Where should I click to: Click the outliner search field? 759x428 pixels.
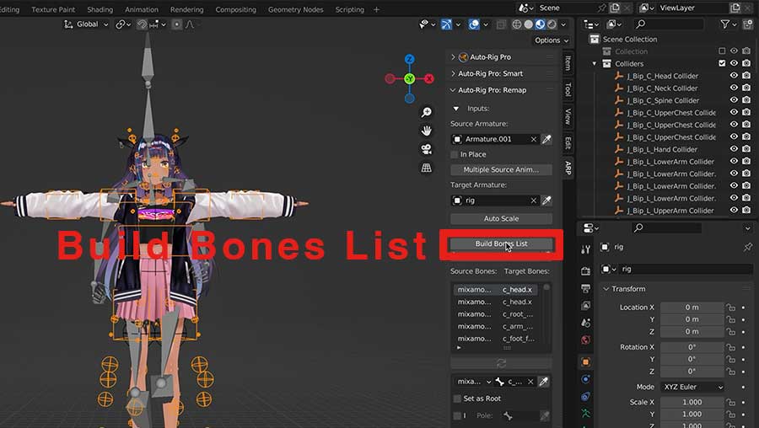pos(669,24)
